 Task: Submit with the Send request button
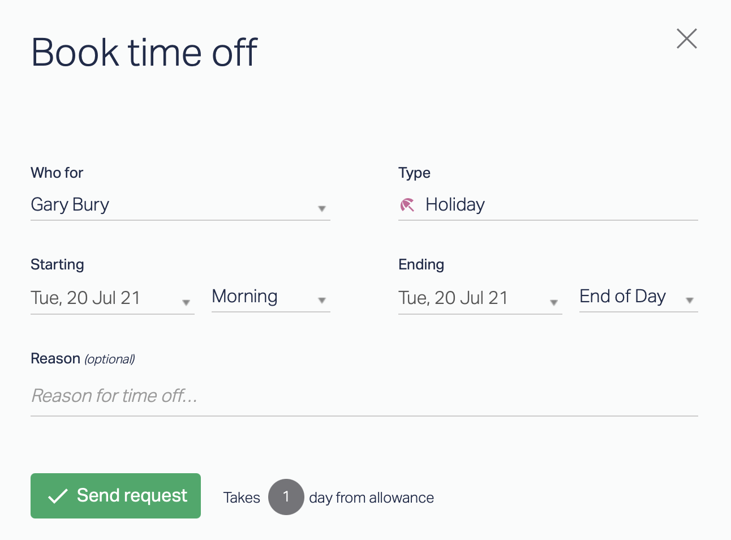(115, 496)
